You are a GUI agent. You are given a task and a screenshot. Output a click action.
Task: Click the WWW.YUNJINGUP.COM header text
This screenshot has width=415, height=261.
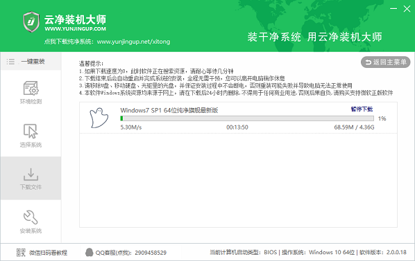75,29
